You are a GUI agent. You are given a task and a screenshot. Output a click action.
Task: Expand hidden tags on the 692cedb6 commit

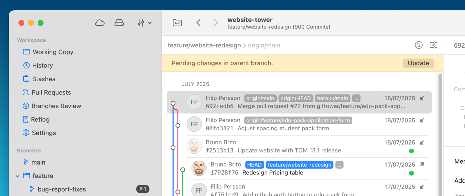tap(356, 99)
